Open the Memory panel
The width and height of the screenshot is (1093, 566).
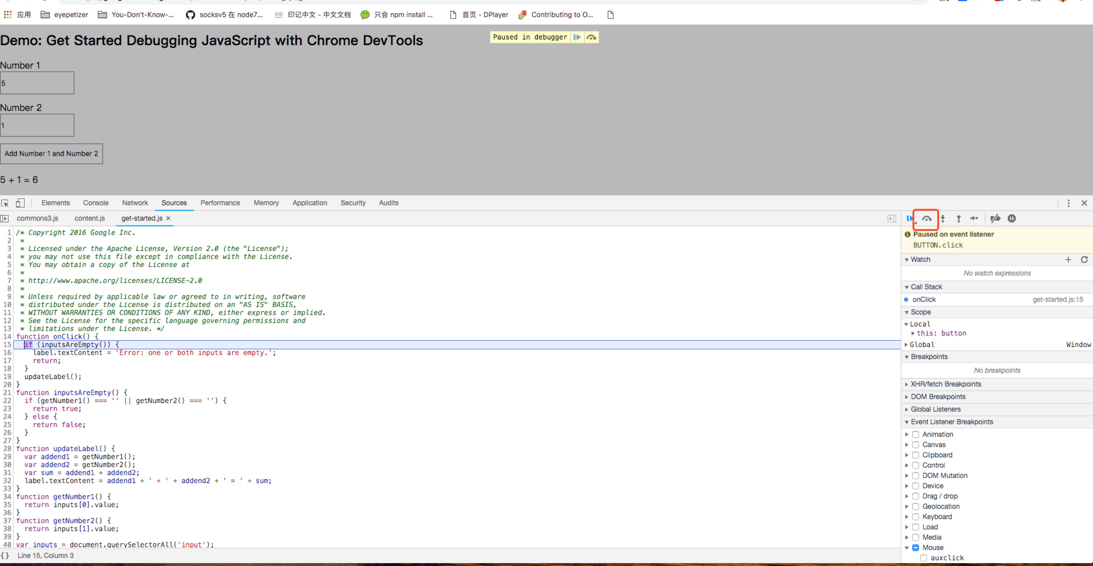[266, 203]
